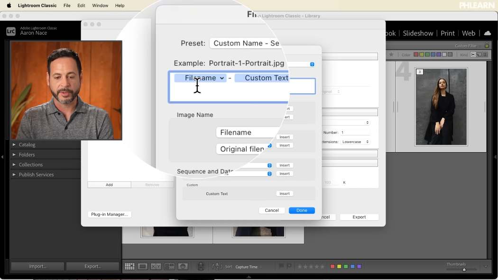The image size is (498, 280).
Task: Switch to People view icon
Action: (x=183, y=266)
